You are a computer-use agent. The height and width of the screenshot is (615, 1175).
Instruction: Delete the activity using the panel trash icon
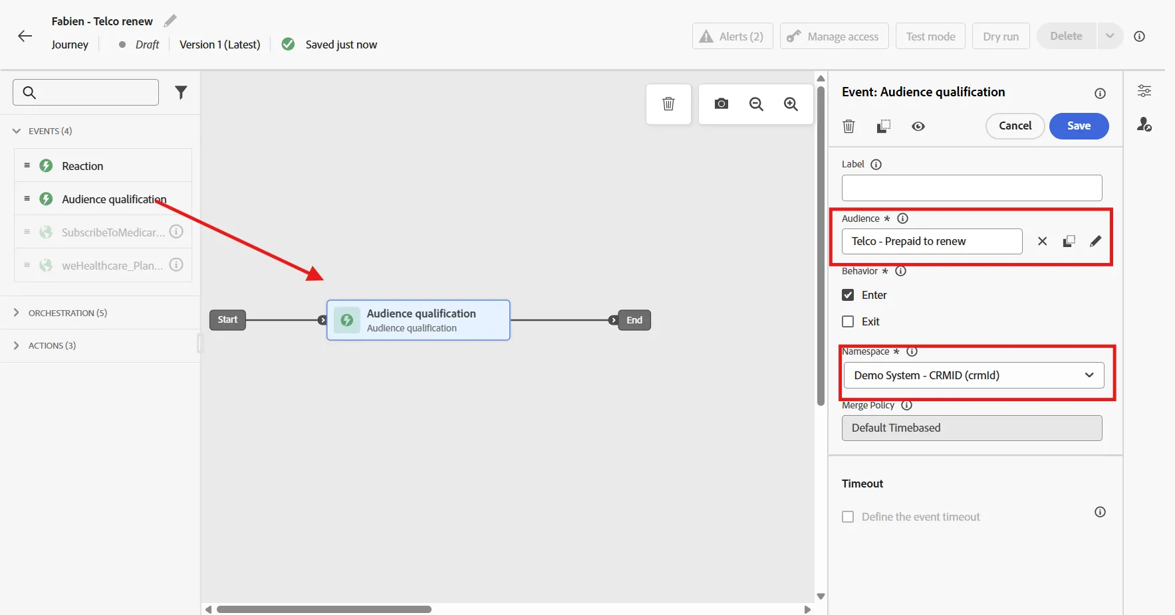(x=849, y=126)
